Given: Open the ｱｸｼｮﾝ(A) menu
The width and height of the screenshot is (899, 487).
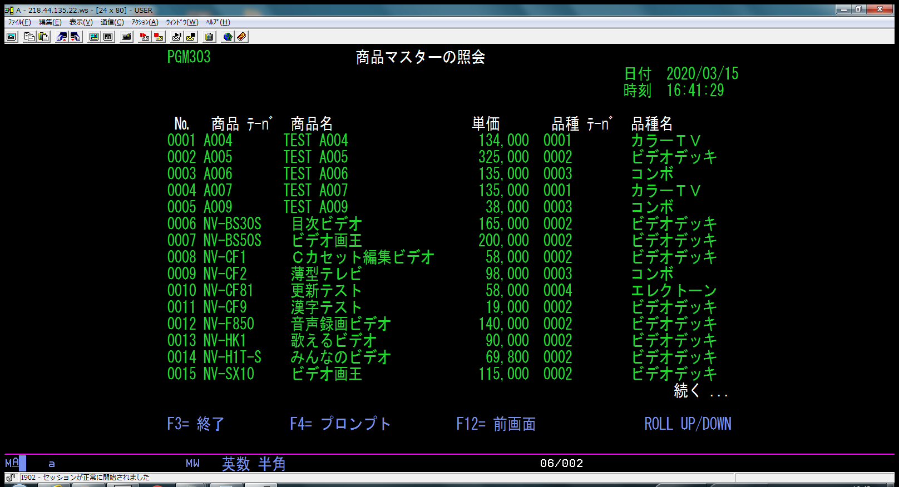Looking at the screenshot, I should click(x=145, y=22).
